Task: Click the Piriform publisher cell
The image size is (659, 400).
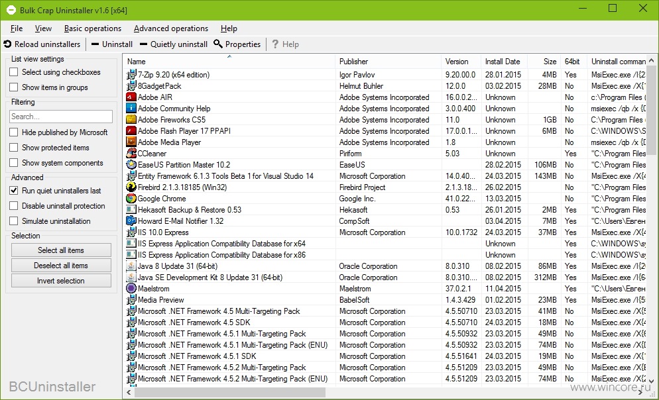Action: click(x=350, y=154)
